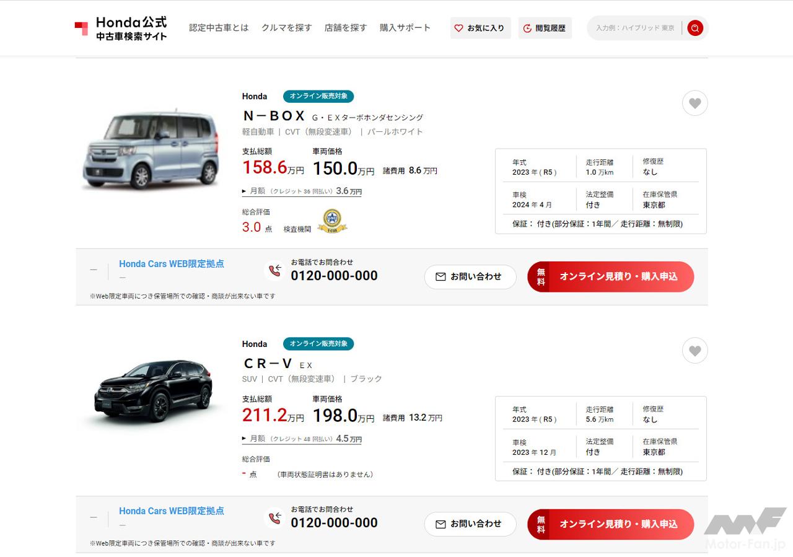Image resolution: width=793 pixels, height=557 pixels.
Task: Open 店舗を探す menu item
Action: pyautogui.click(x=346, y=28)
